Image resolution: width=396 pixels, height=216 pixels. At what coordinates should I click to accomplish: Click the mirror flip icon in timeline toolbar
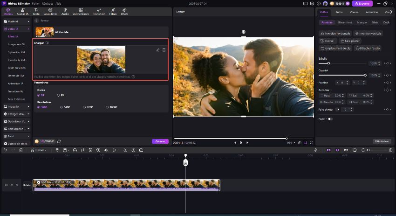pyautogui.click(x=106, y=150)
